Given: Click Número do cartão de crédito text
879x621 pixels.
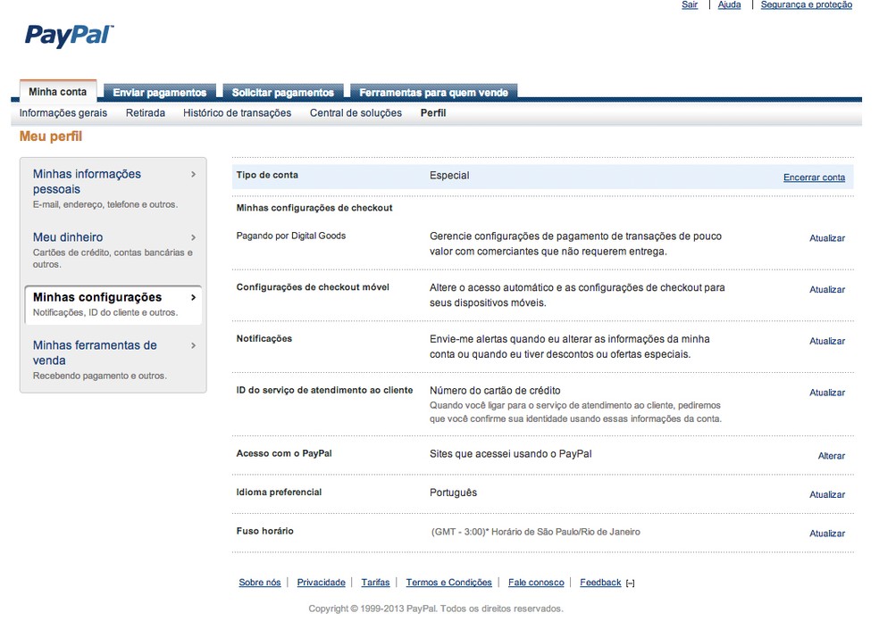Looking at the screenshot, I should coord(495,391).
